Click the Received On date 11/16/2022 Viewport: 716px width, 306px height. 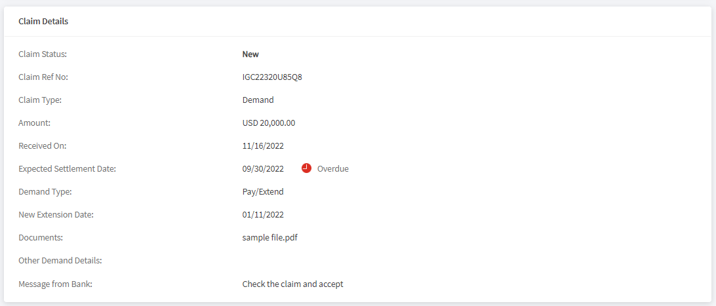pos(263,146)
